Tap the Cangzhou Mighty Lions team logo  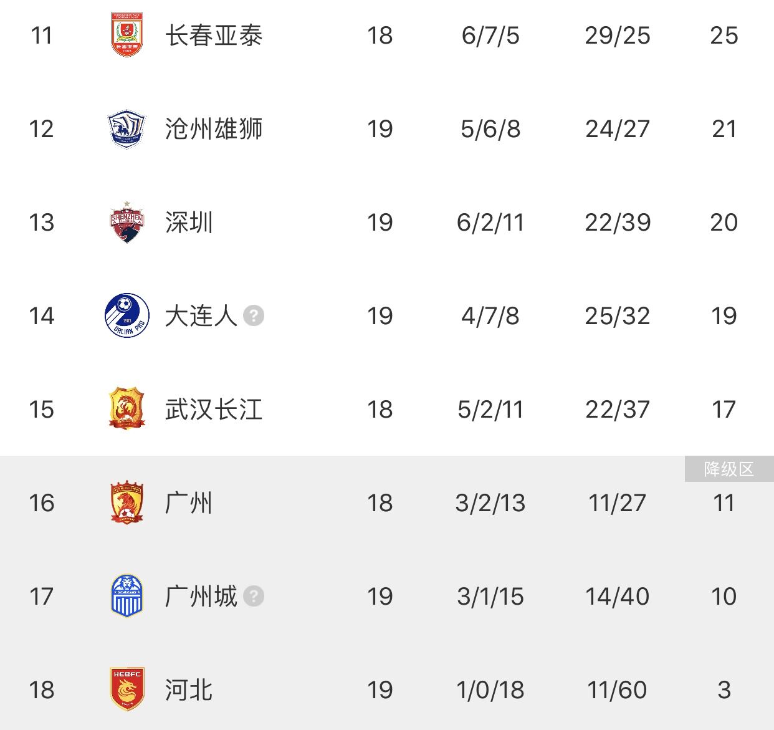click(127, 129)
